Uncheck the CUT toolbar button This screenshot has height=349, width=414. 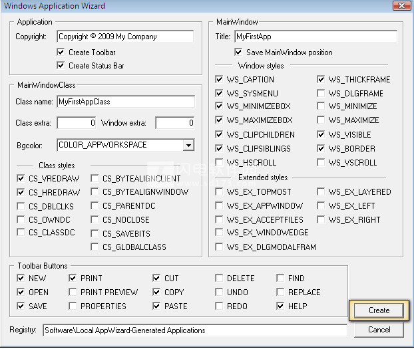click(x=156, y=278)
